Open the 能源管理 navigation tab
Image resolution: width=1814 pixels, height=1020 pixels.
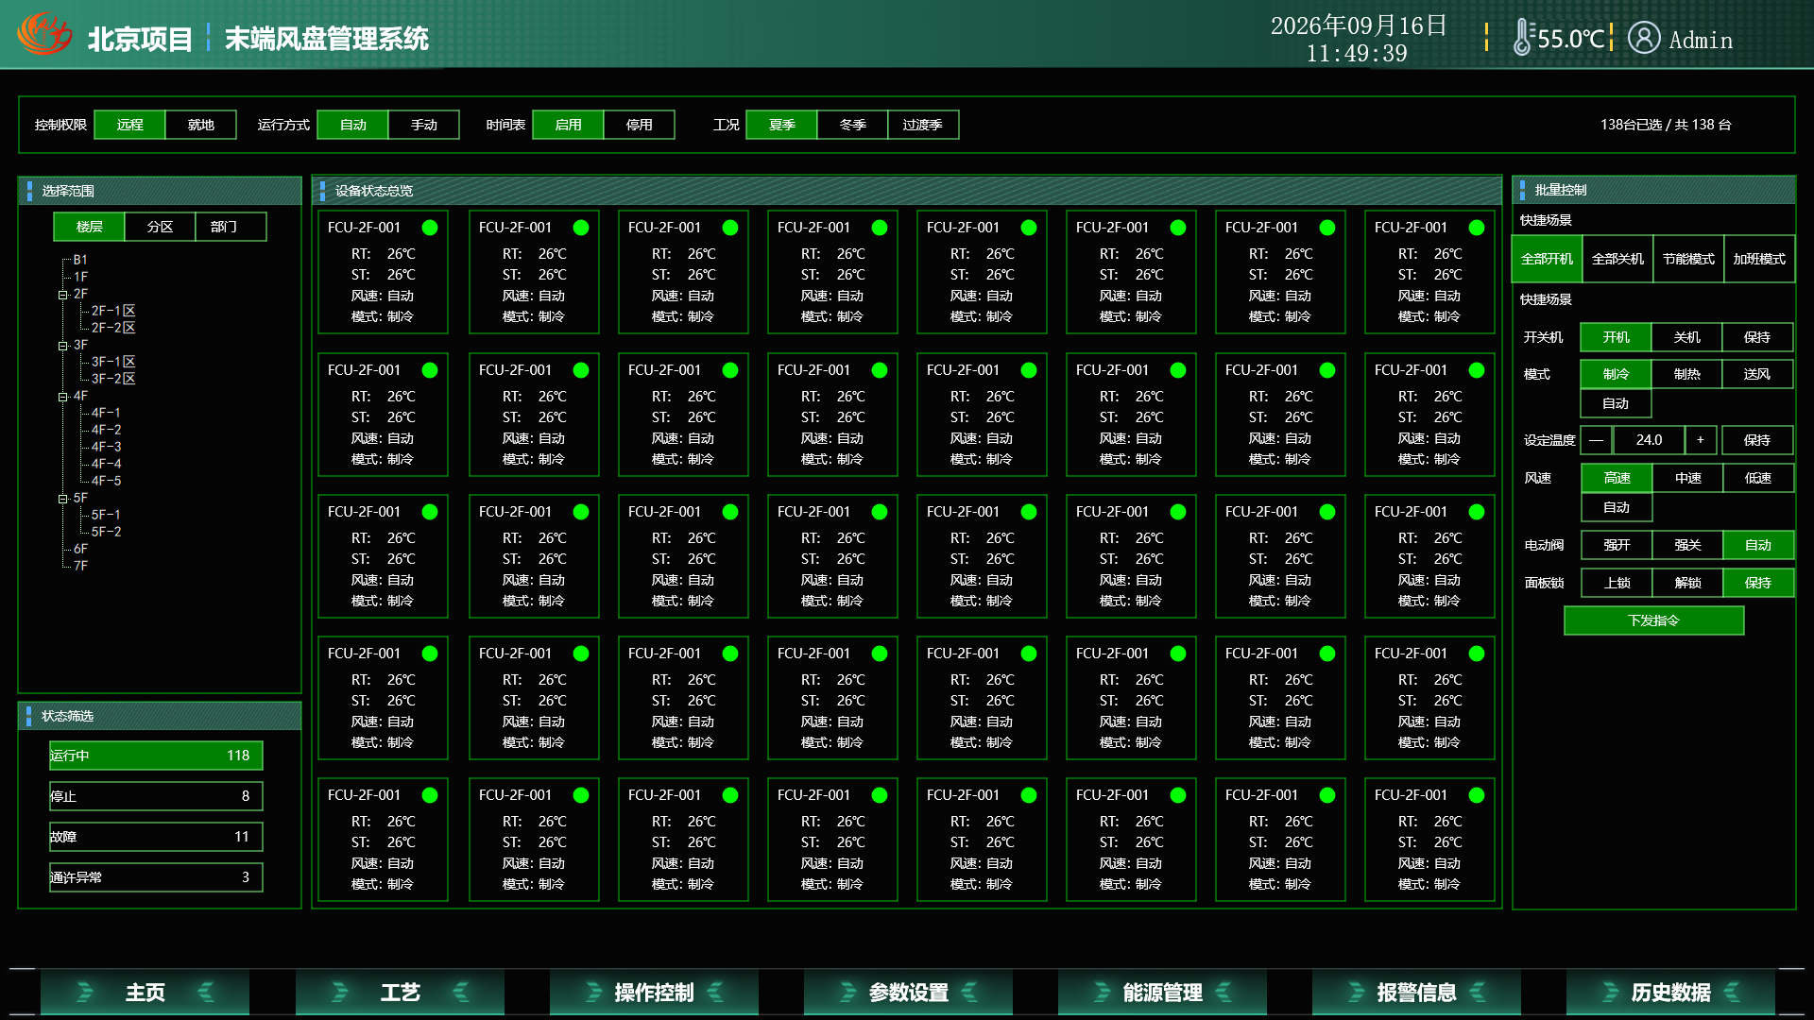pos(1162,993)
